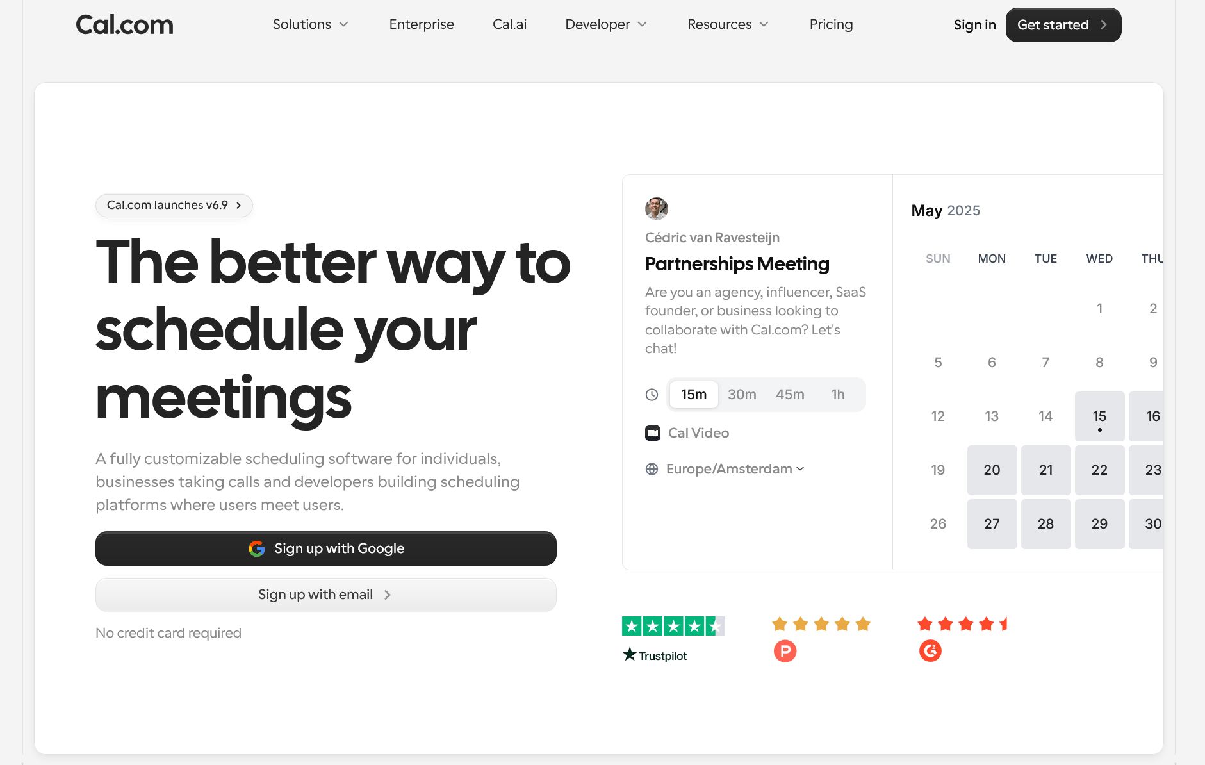The height and width of the screenshot is (765, 1205).
Task: Pick May 21 in the calendar
Action: 1045,470
